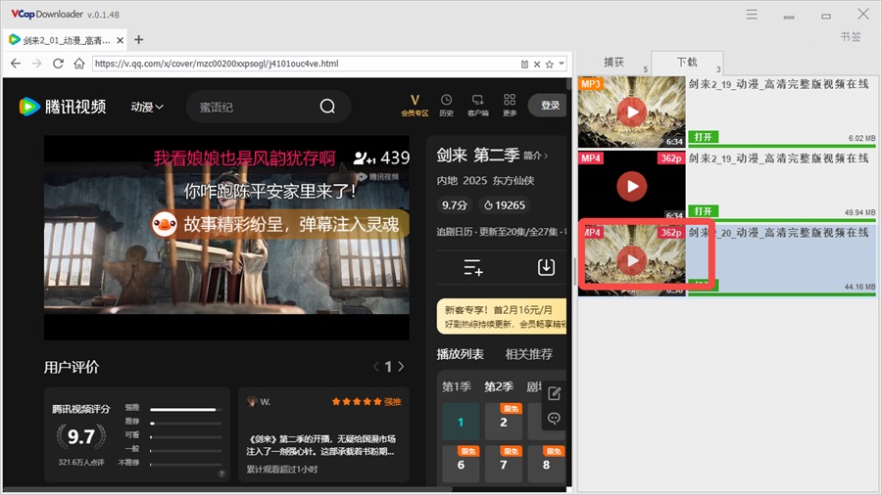Screen dimensions: 882x495
Task: Go to next review page arrow
Action: tap(401, 367)
